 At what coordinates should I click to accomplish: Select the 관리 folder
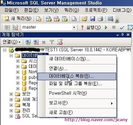[x=26, y=111]
